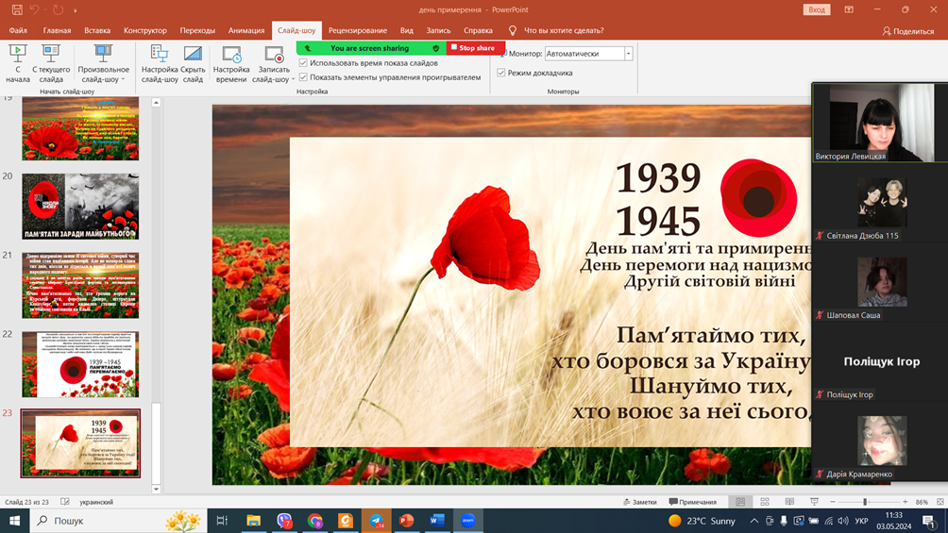Open the Справка tab
This screenshot has height=533, width=948.
[x=478, y=30]
